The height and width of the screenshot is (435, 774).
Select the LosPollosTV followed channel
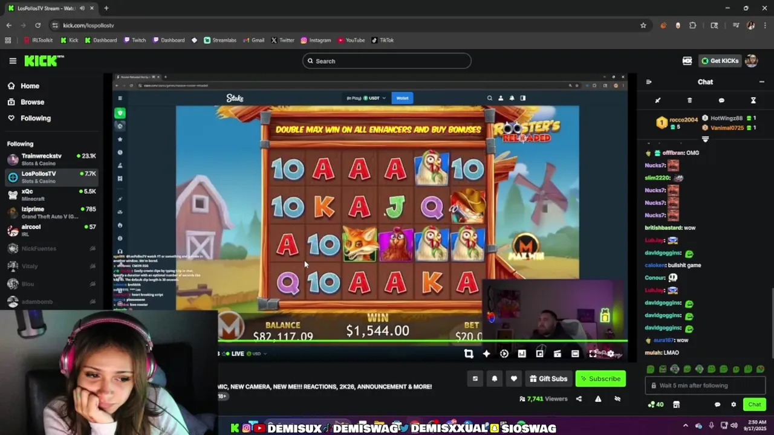click(x=52, y=177)
